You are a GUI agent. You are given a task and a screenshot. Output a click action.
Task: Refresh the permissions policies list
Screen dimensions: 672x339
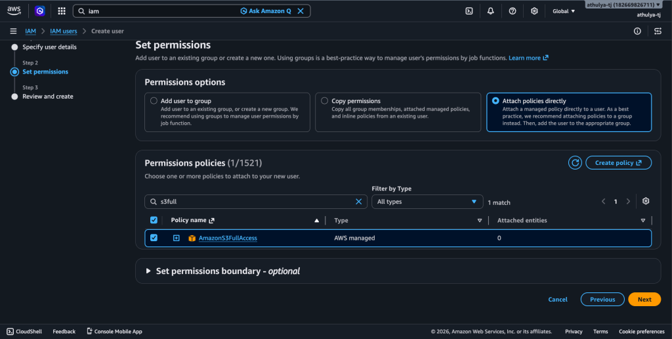click(575, 163)
